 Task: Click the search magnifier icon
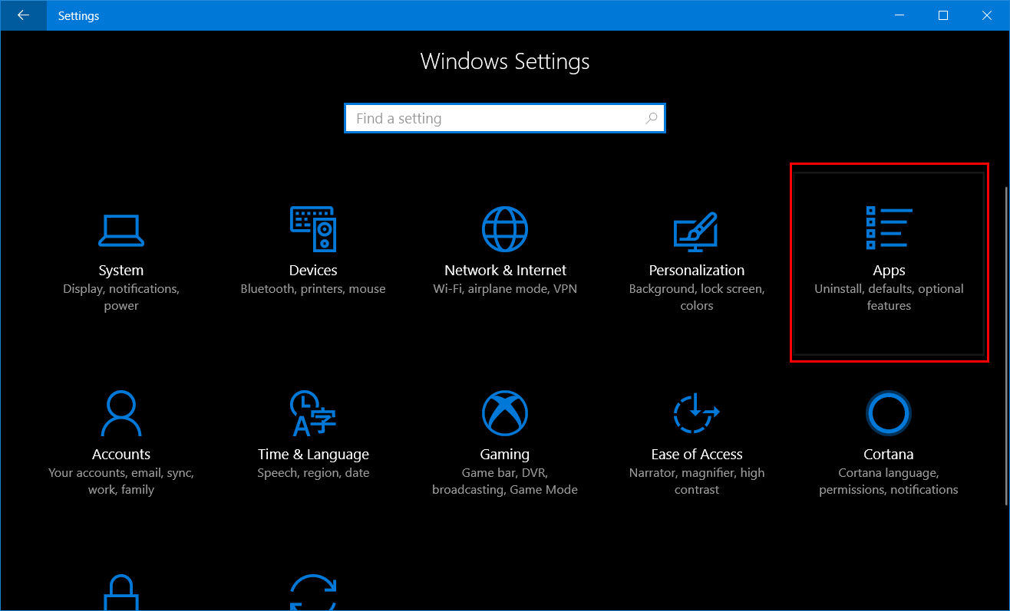652,118
